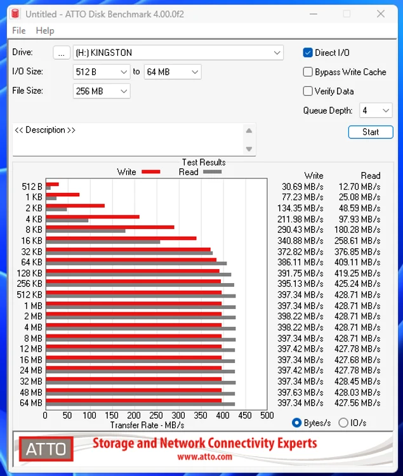
Task: Click the 16 KB red write bar
Action: coord(121,238)
